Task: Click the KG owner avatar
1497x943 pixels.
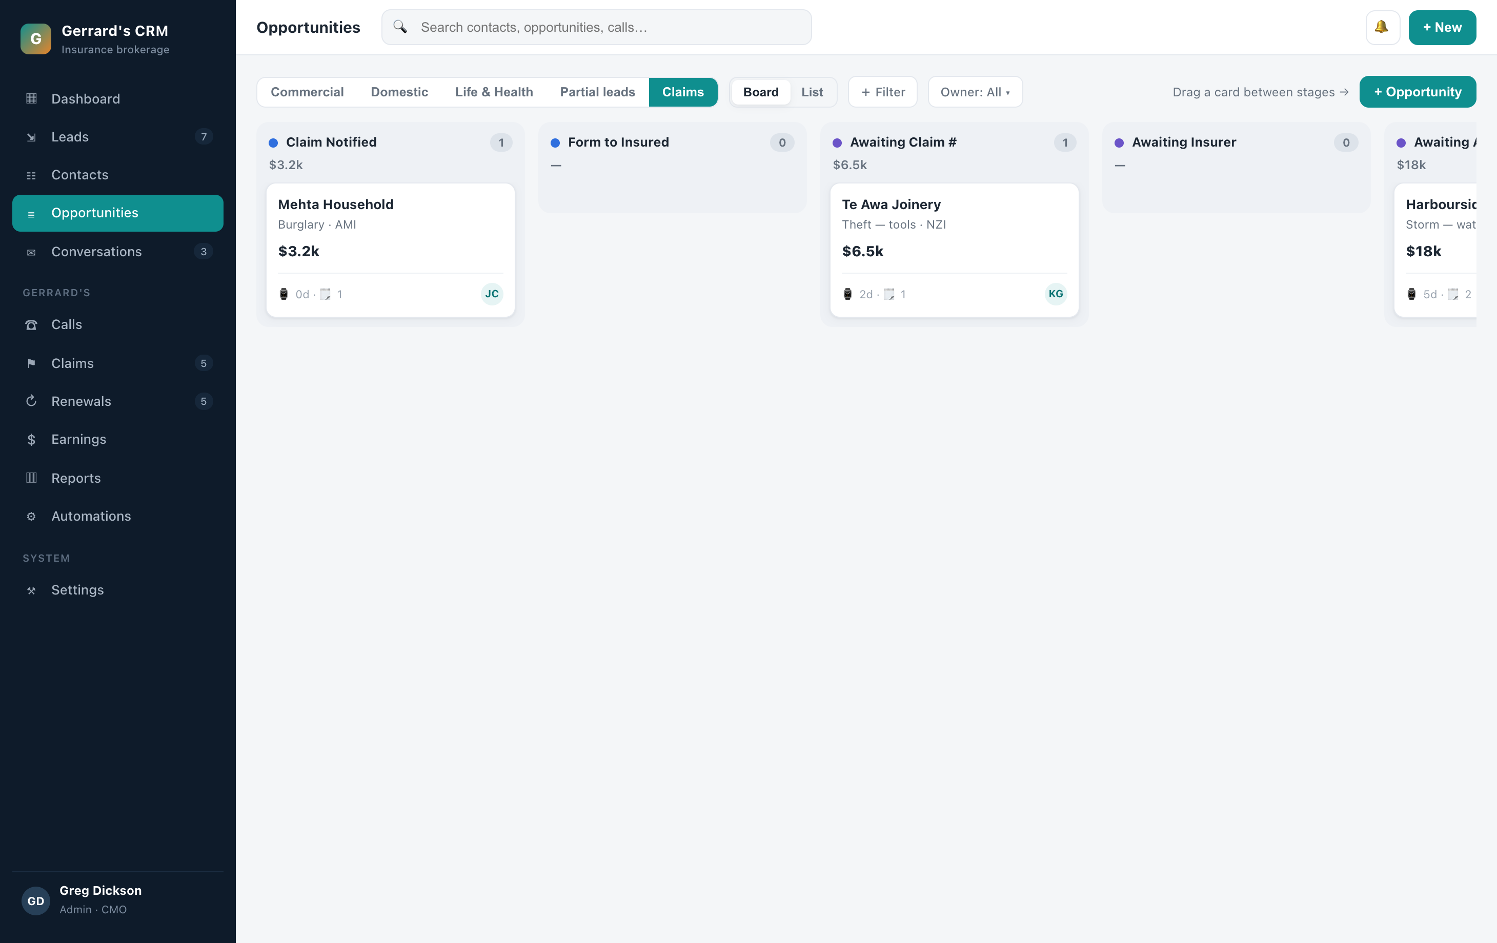Action: click(x=1056, y=294)
